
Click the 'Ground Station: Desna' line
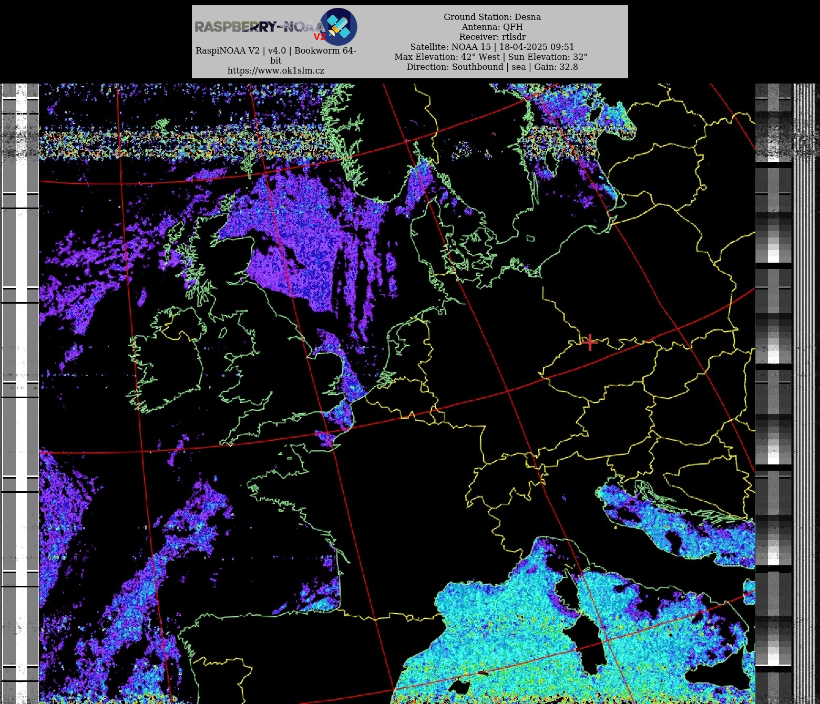click(492, 17)
